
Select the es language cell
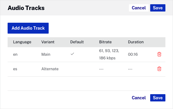15,69
